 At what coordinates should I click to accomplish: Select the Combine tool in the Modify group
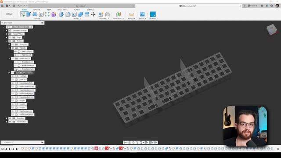point(81,14)
